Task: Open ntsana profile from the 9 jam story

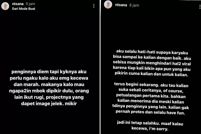Action: [x=18, y=4]
